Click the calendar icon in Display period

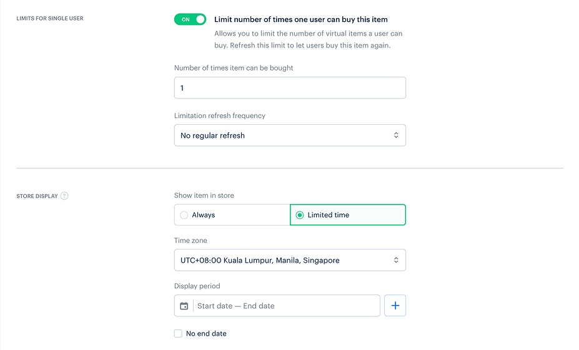coord(184,306)
